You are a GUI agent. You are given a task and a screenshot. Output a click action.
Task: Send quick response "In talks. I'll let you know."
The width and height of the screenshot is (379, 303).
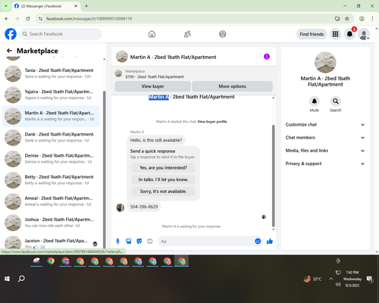click(163, 180)
